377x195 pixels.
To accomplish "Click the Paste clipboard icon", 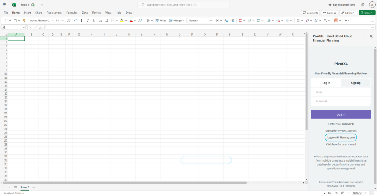I will point(15,20).
